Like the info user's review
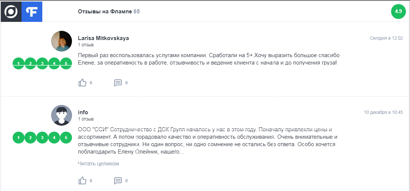This screenshot has width=410, height=191. pos(82,181)
